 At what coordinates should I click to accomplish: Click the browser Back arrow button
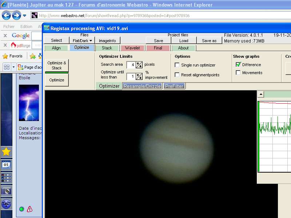6,16
